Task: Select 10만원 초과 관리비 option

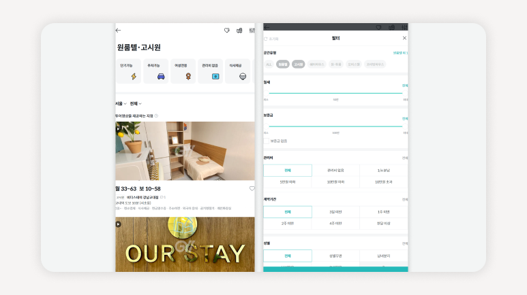Action: (x=383, y=182)
